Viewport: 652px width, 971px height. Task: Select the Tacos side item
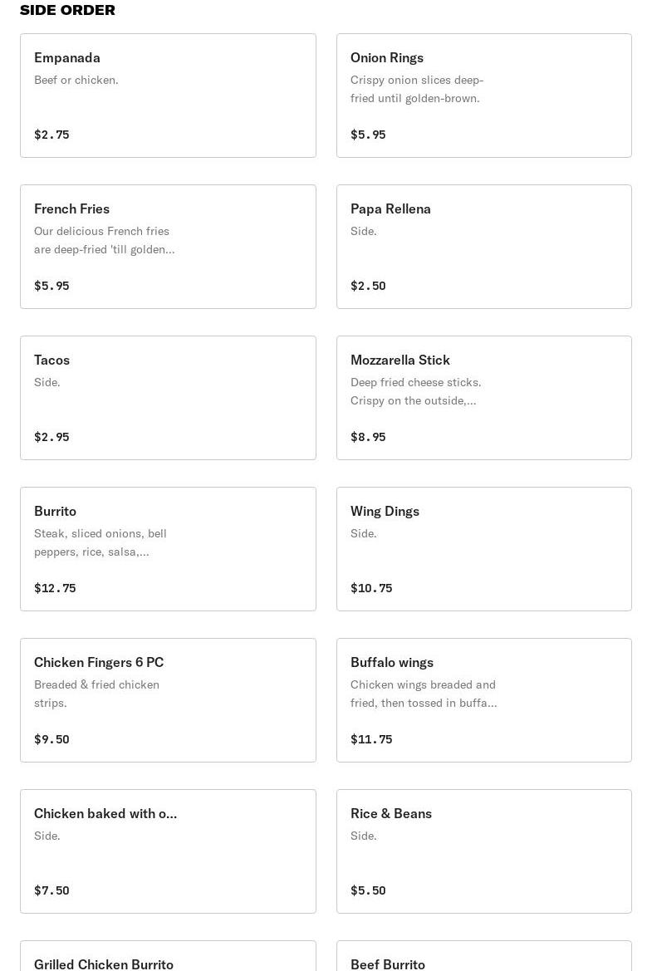point(168,398)
